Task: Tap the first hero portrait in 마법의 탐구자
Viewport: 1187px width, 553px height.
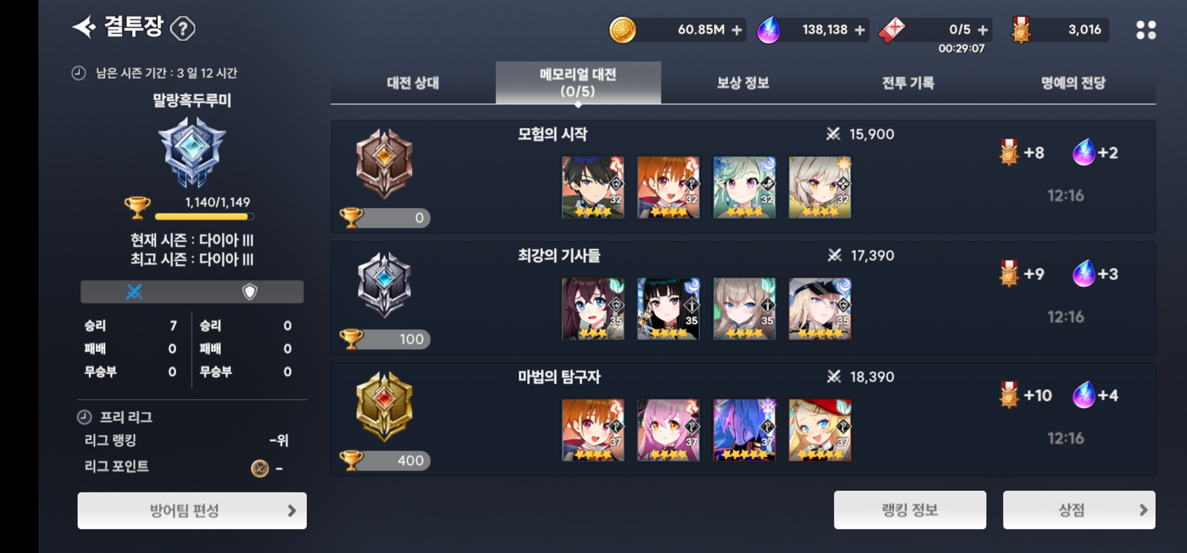Action: tap(593, 430)
